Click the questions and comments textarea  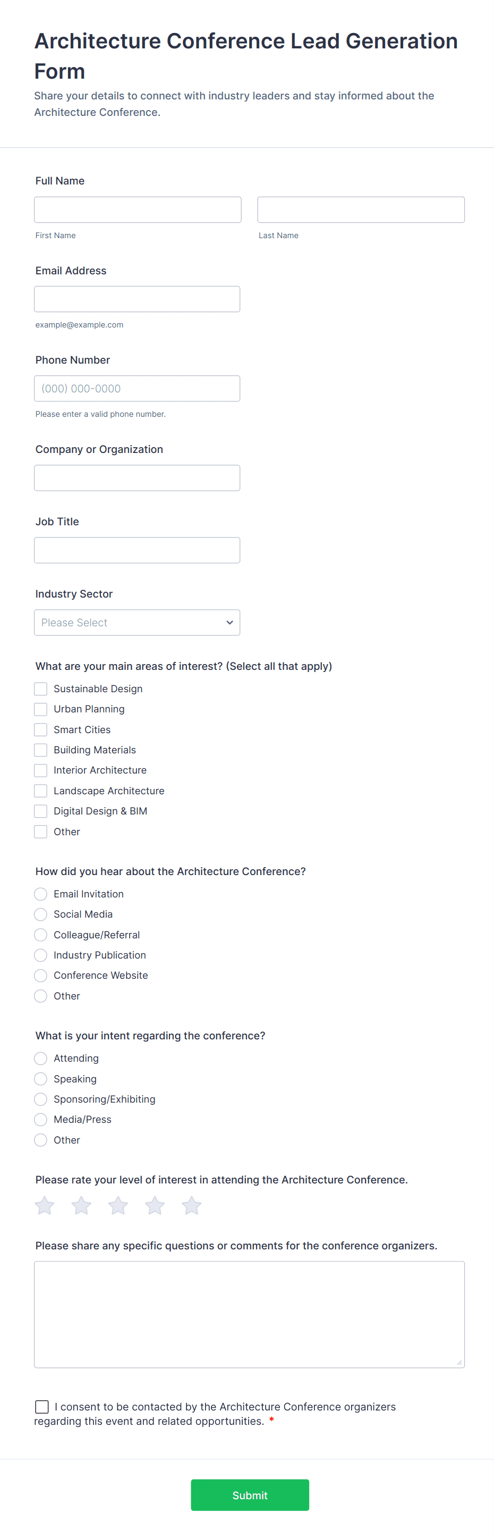(249, 1314)
